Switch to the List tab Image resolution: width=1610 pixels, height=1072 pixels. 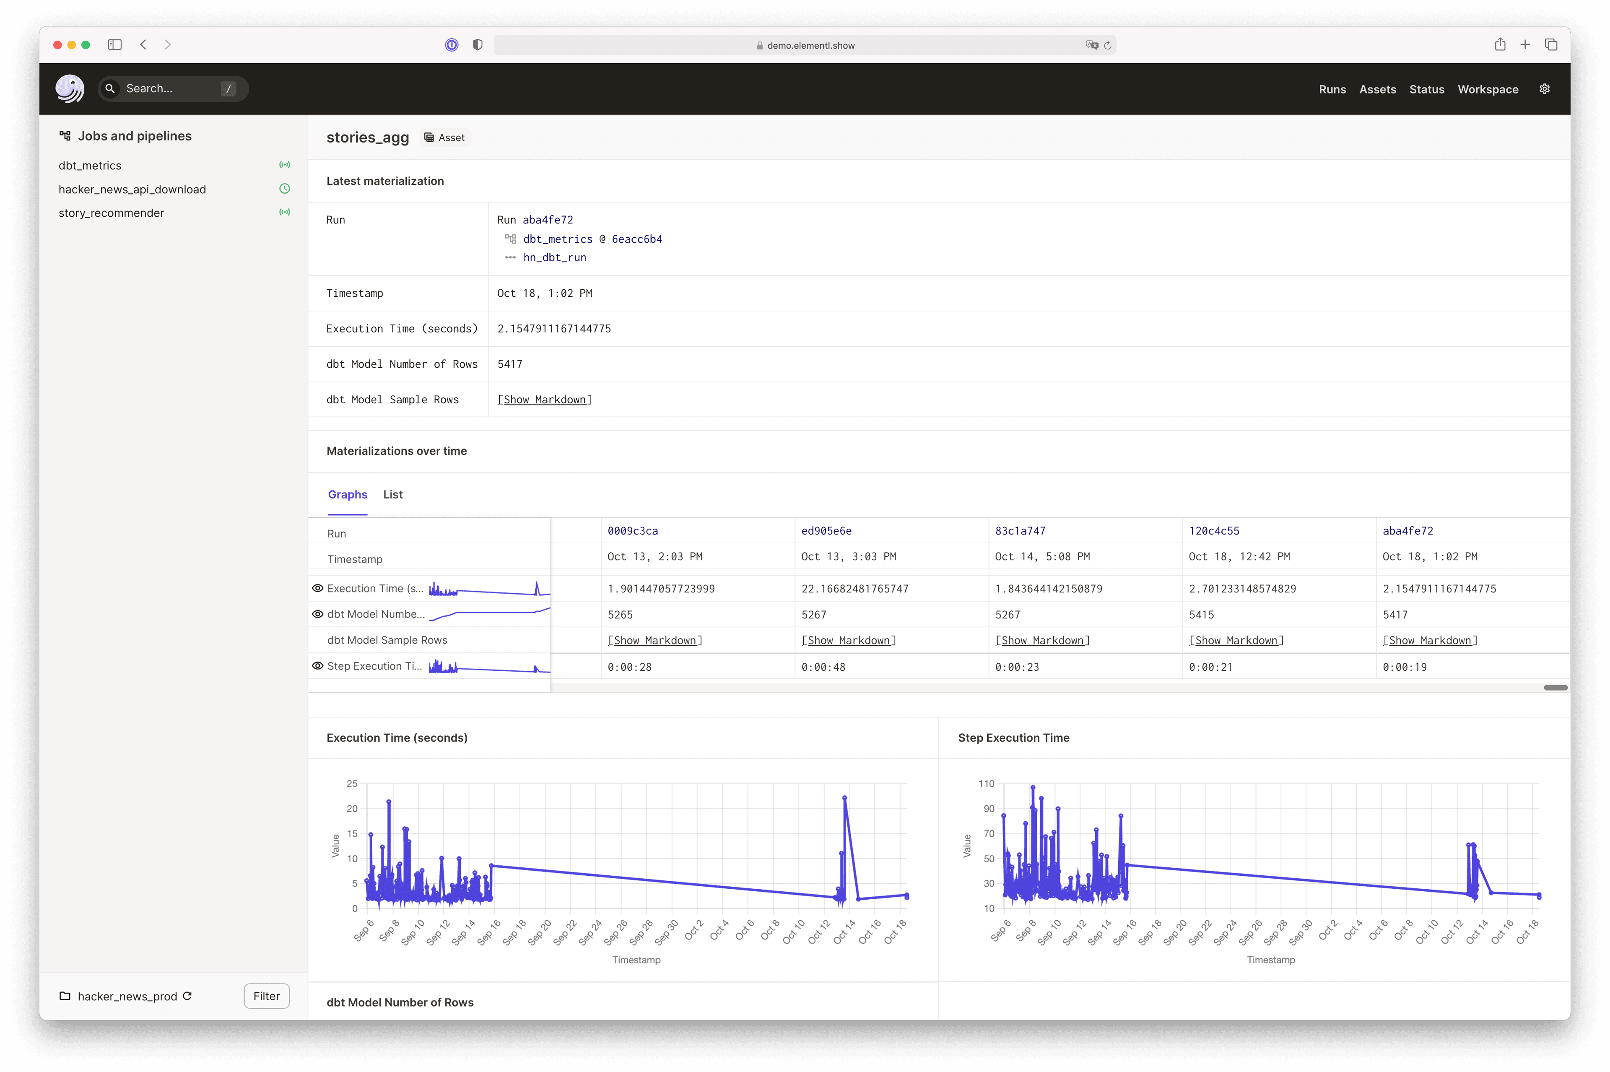pyautogui.click(x=392, y=494)
